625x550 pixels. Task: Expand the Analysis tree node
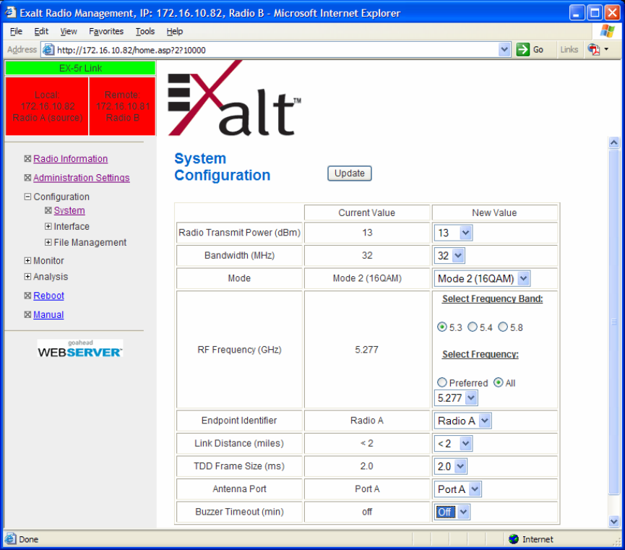coord(27,276)
